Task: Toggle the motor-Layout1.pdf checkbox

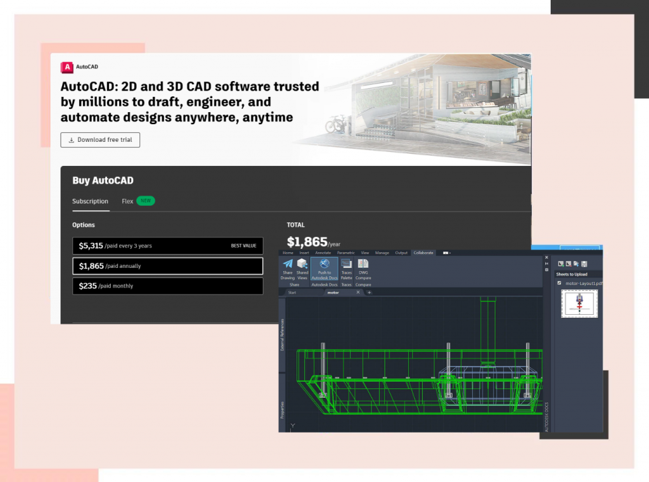Action: click(559, 282)
